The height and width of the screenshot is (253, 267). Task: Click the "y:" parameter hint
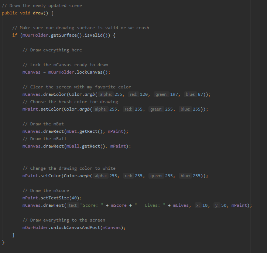click(x=217, y=205)
